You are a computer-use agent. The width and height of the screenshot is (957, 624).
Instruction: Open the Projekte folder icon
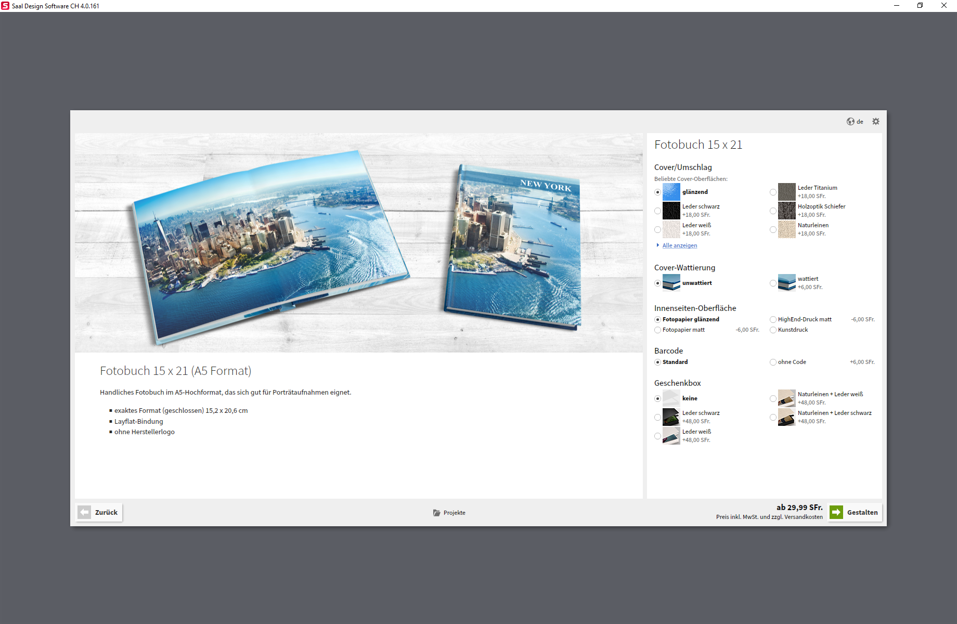[x=437, y=513]
